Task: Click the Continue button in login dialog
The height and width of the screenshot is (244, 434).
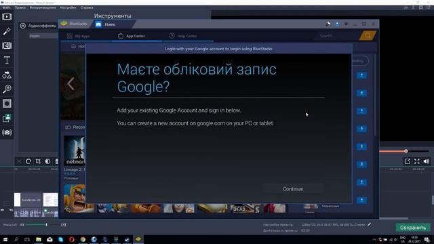Action: [x=293, y=189]
